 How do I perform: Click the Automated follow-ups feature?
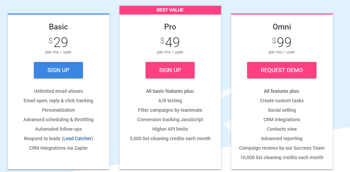click(x=58, y=129)
